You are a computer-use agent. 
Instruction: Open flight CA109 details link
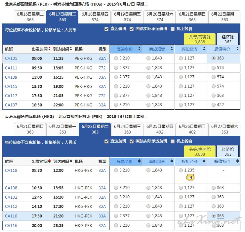click(x=11, y=77)
